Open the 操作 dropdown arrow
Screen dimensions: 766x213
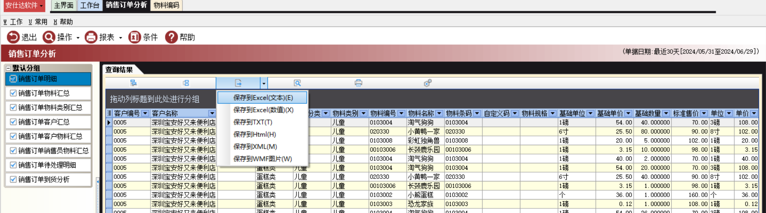(x=78, y=38)
